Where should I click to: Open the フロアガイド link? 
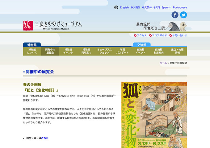158,35
